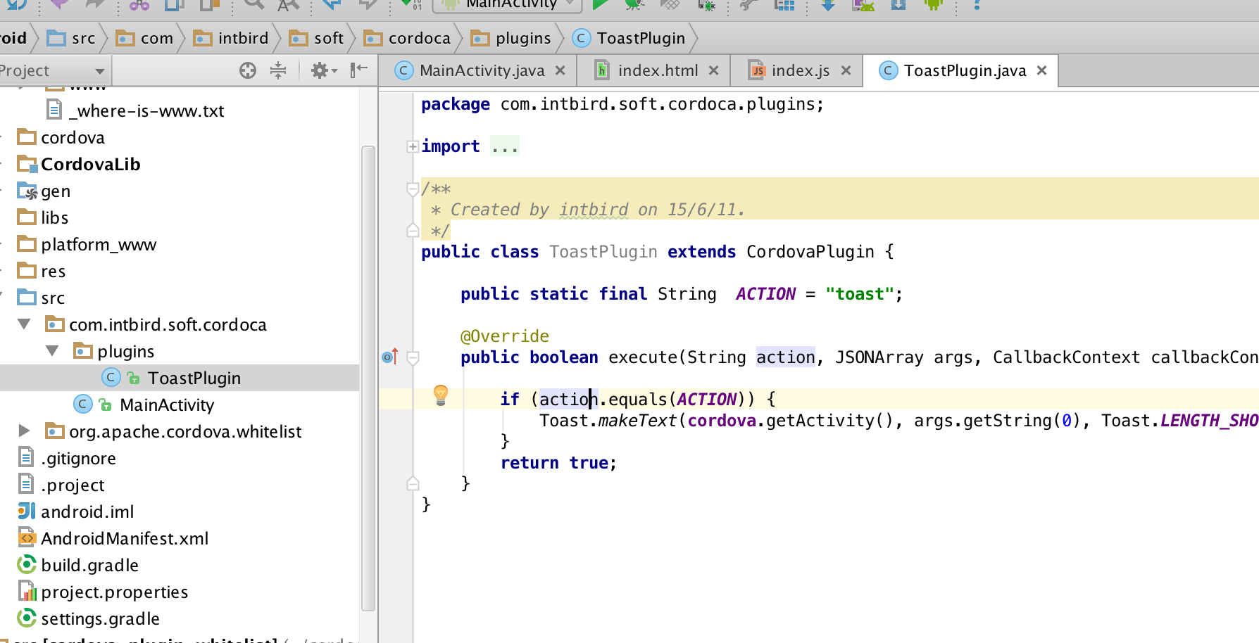1259x643 pixels.
Task: Cut selection using the scissors icon
Action: click(138, 6)
